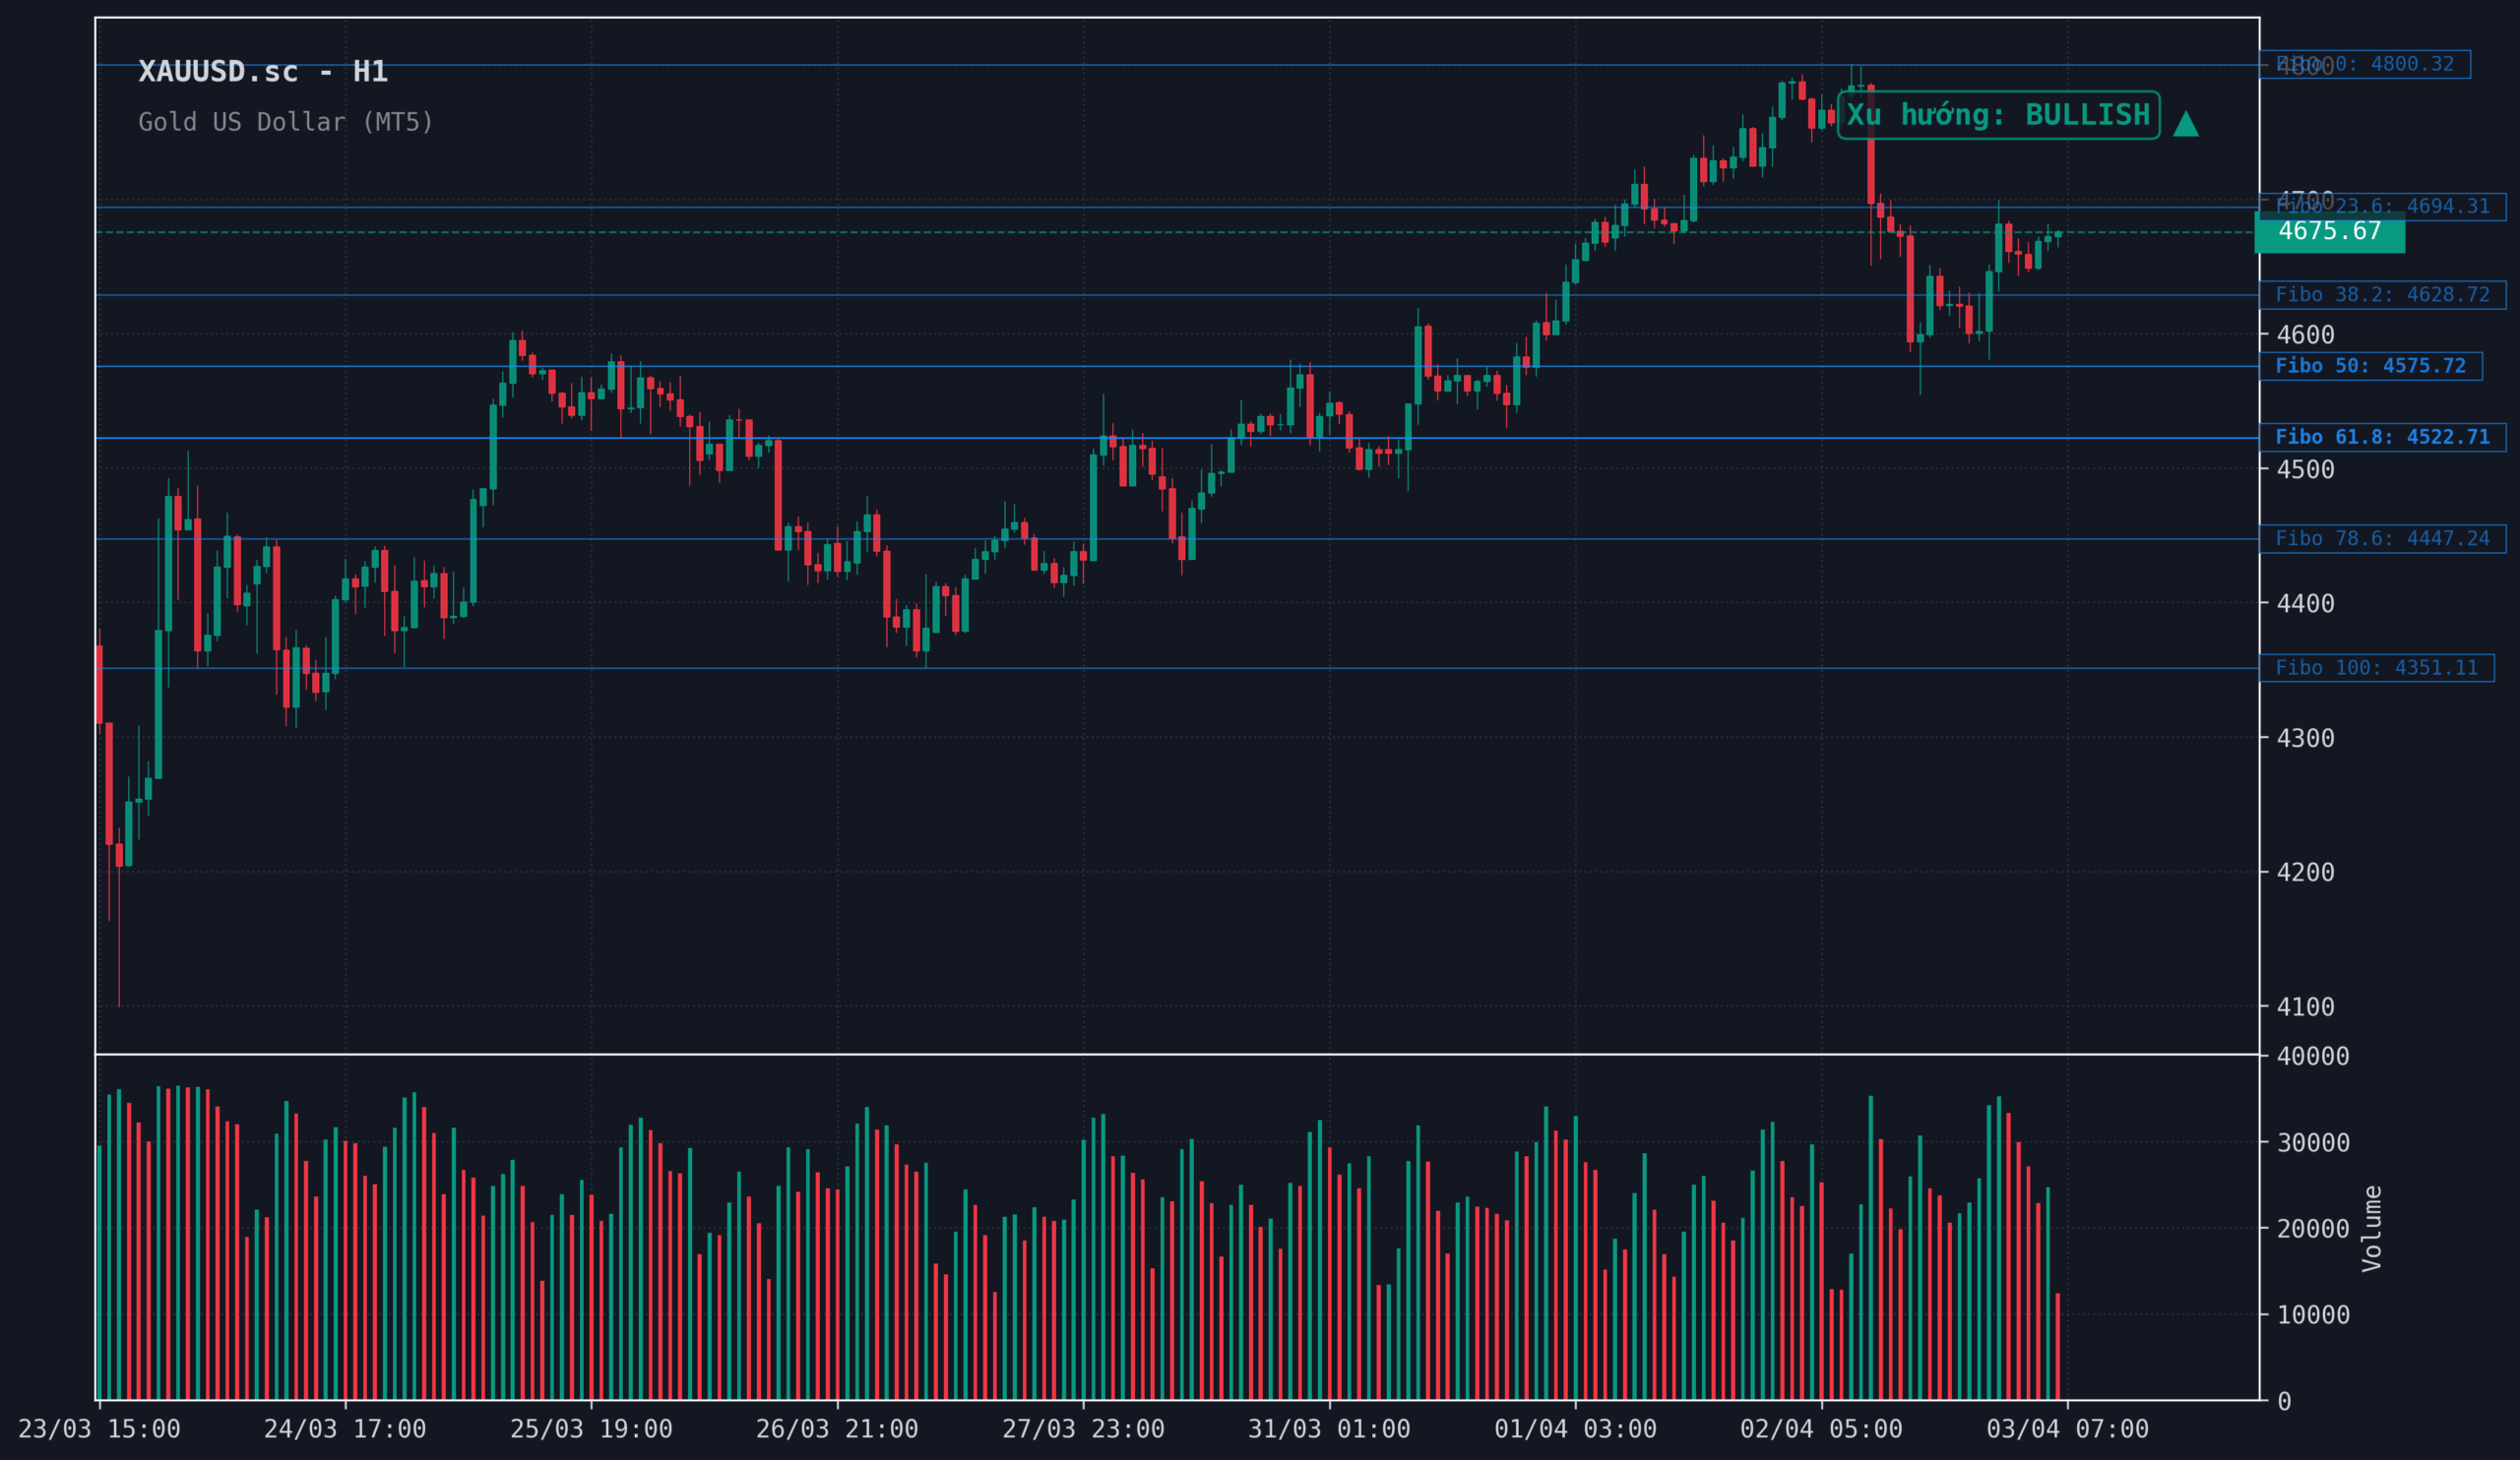Select the Fibo 50: 4575.72 label

point(2370,366)
